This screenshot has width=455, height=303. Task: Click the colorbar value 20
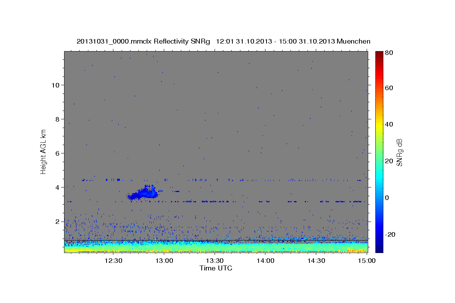click(x=389, y=161)
